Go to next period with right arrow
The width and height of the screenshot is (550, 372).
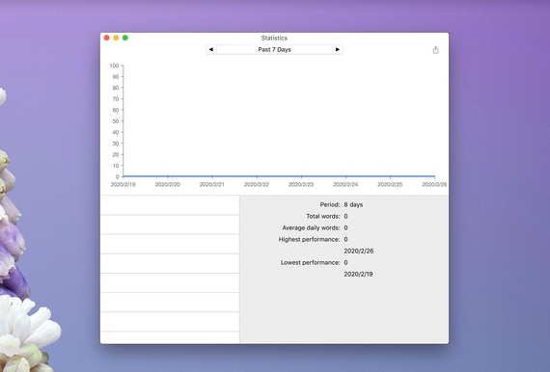tap(338, 49)
